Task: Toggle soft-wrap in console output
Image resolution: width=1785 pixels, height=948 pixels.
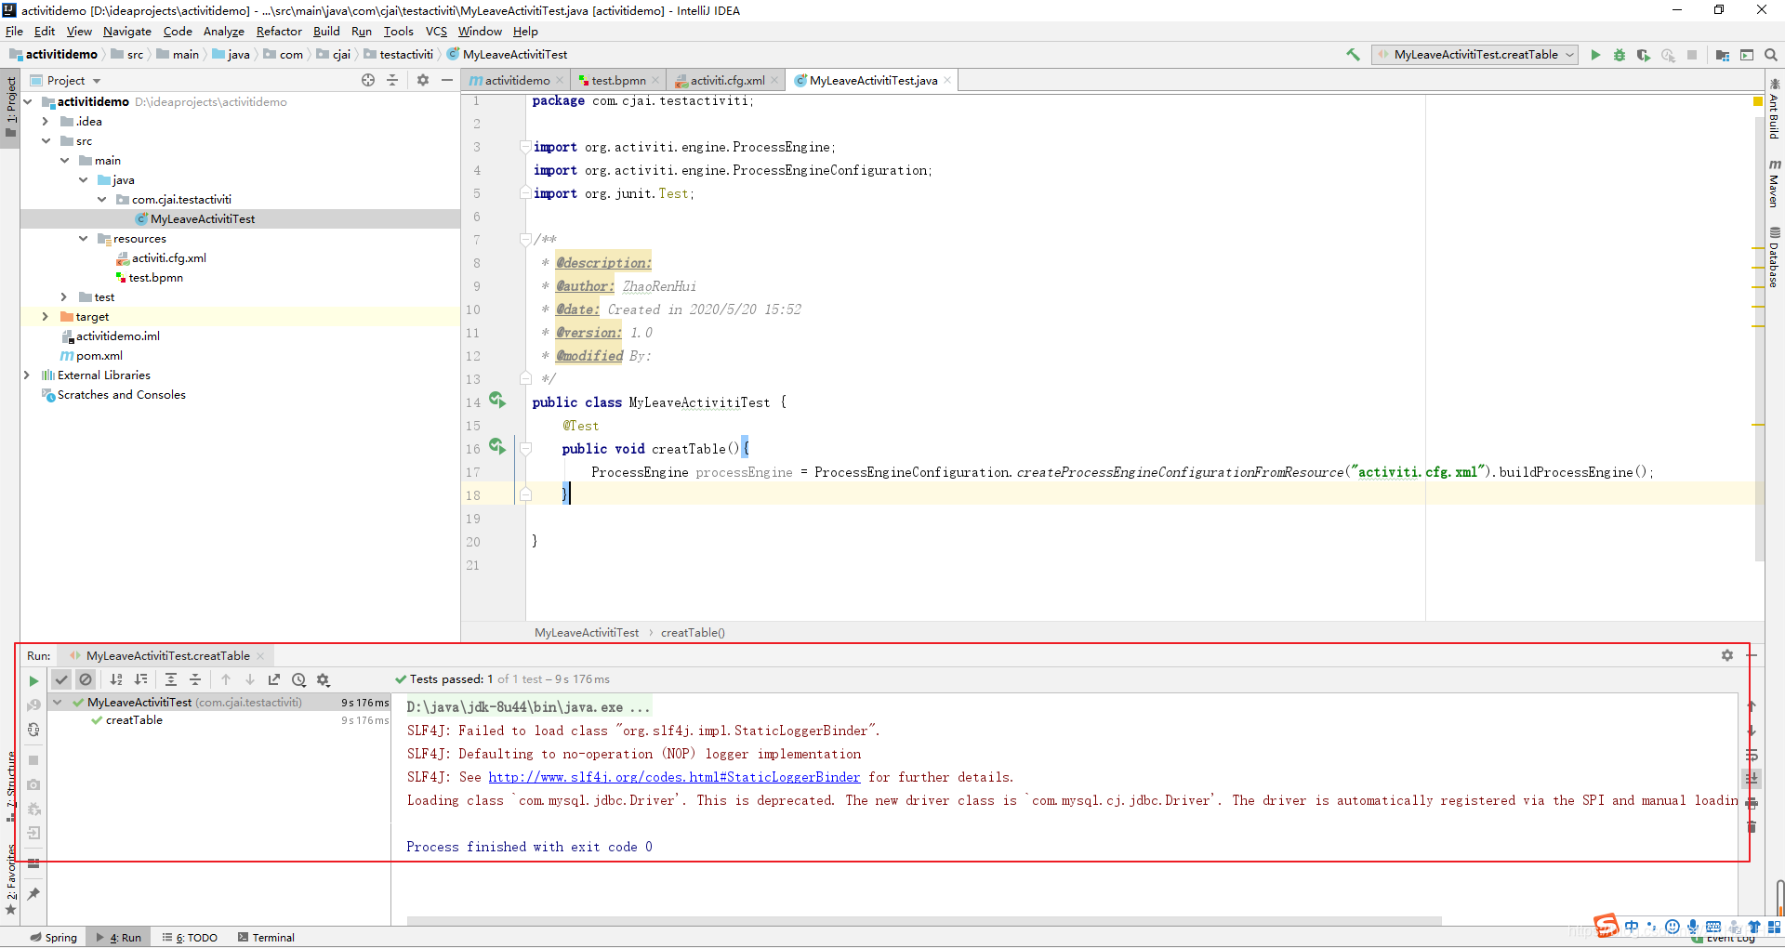Action: click(x=1752, y=755)
